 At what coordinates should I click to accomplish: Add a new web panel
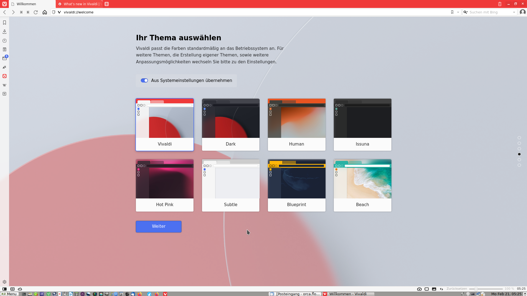[4, 94]
